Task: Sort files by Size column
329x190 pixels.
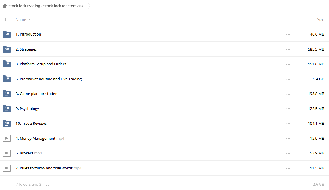Action: pyautogui.click(x=320, y=19)
